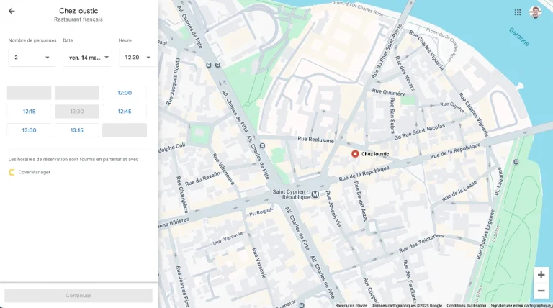Choose the 13:15 reservation time
553x308 pixels.
77,130
